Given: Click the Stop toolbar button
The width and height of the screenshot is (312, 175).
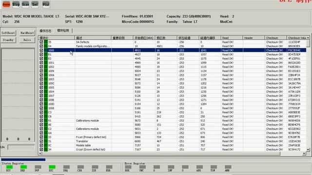Looking at the screenshot, I should point(16,4).
